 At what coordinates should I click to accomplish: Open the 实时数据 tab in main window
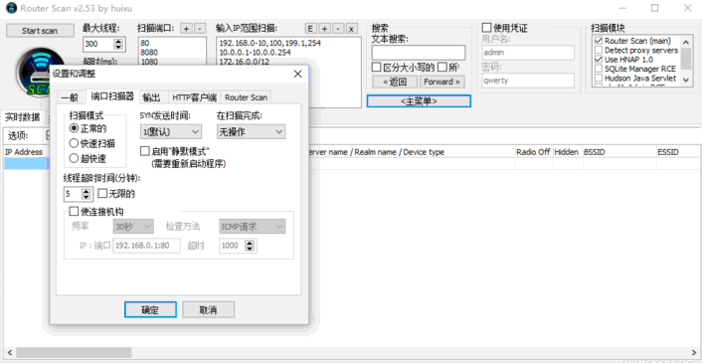coord(22,117)
